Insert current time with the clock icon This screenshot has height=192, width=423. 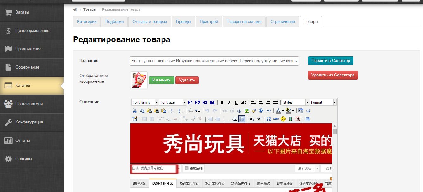pyautogui.click(x=308, y=111)
